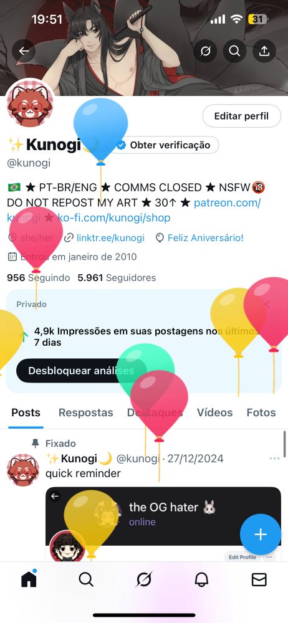Tap the red panda profile avatar

tap(30, 103)
